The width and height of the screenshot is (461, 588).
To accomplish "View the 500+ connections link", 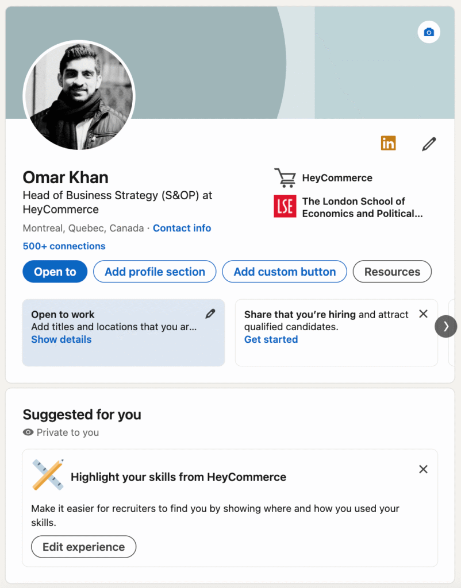I will tap(64, 246).
